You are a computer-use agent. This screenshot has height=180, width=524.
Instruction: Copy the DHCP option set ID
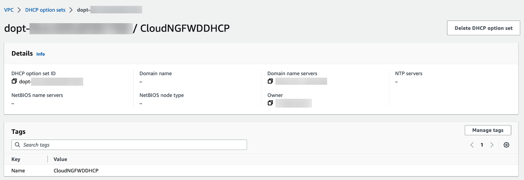(x=14, y=81)
